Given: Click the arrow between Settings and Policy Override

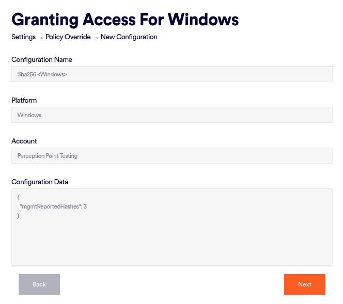Looking at the screenshot, I should [40, 37].
